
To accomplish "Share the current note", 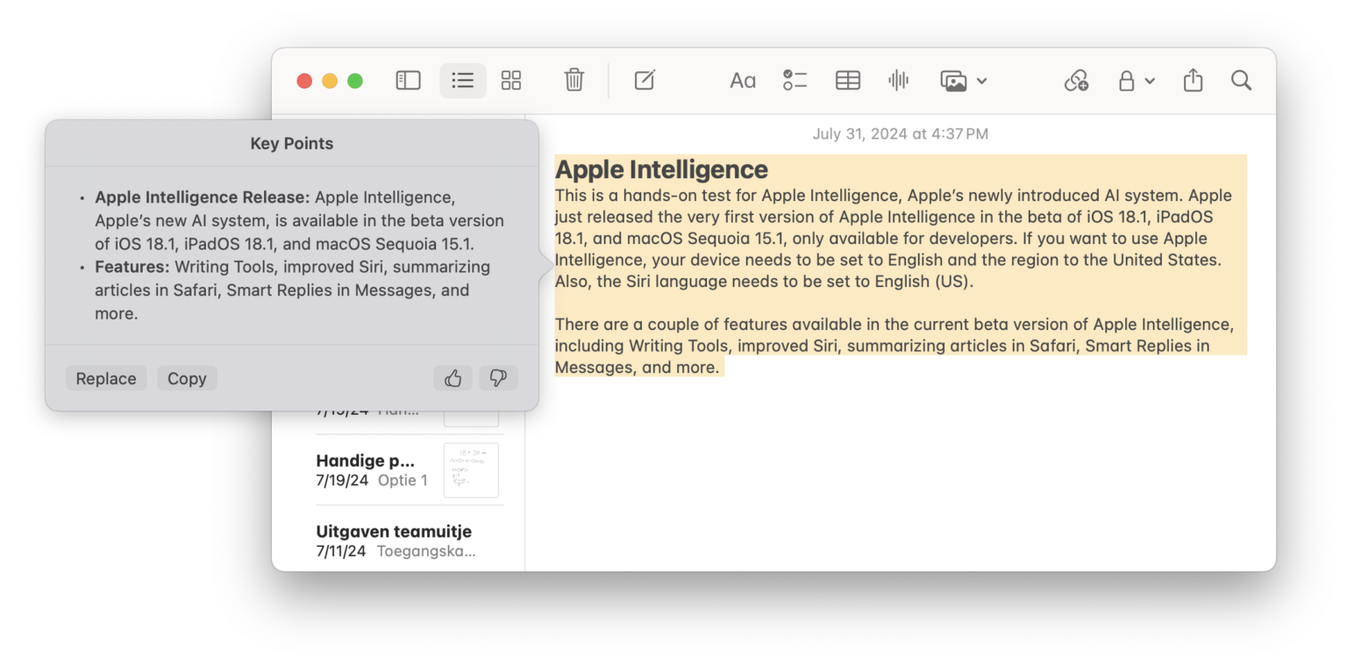I will tap(1193, 80).
